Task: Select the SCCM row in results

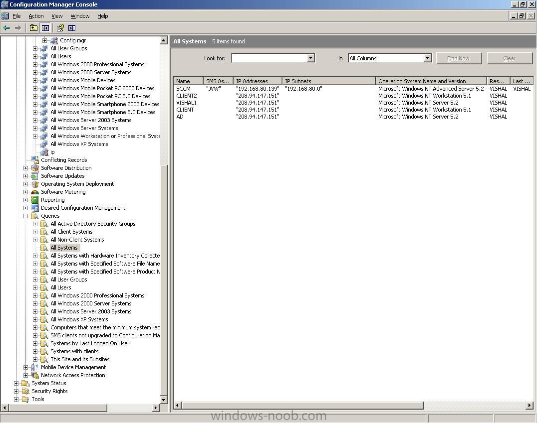Action: [353, 89]
